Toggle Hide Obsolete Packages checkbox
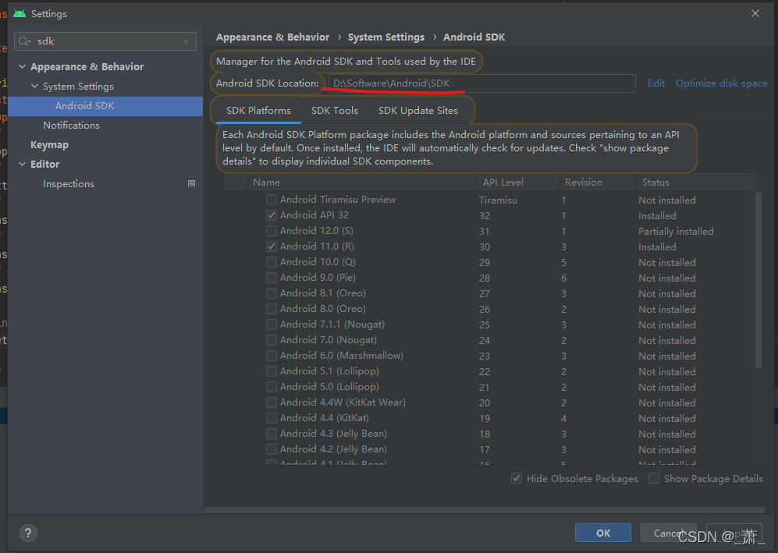 pos(517,479)
